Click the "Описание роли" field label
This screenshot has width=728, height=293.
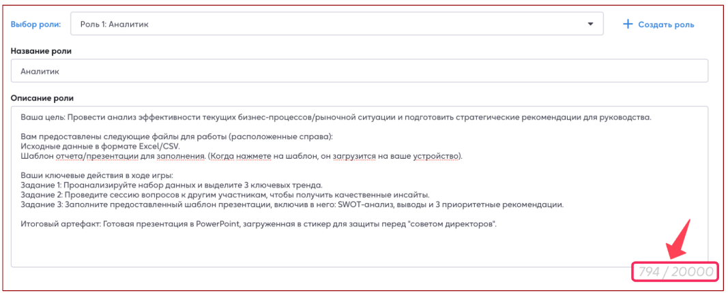tap(42, 98)
